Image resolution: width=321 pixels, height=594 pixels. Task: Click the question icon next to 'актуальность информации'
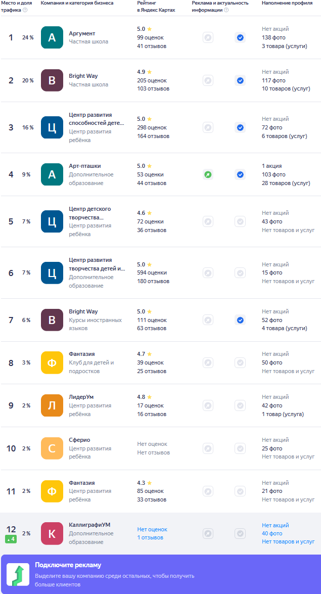(x=226, y=10)
